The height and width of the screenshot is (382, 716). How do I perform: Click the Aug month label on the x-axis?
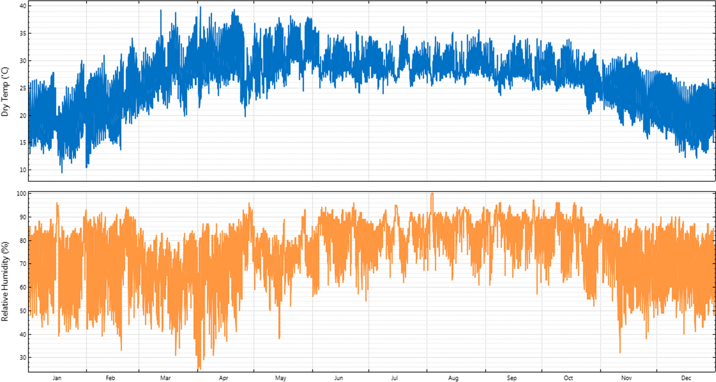pyautogui.click(x=454, y=378)
